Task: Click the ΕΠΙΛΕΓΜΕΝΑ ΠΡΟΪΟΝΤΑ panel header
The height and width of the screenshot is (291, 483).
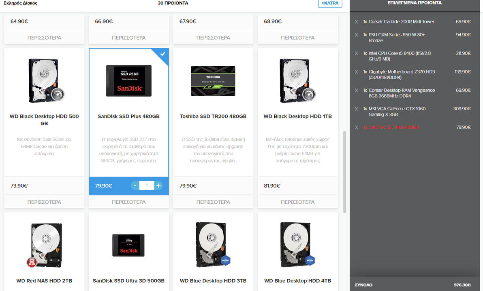Action: [415, 3]
